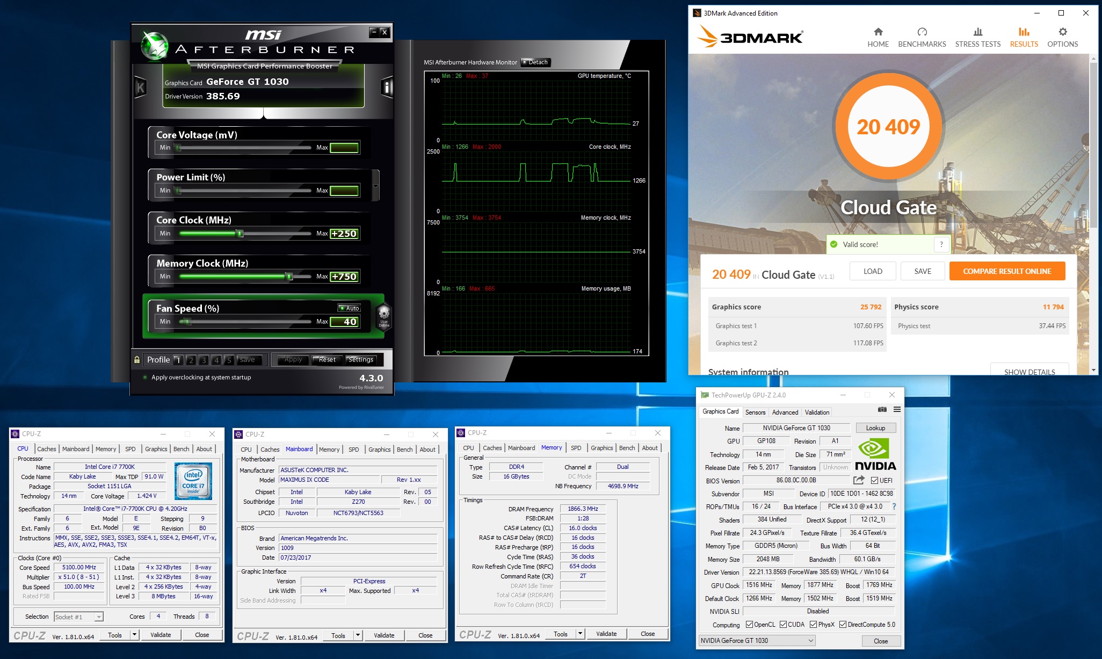Click fan speed User Define icon

click(384, 316)
